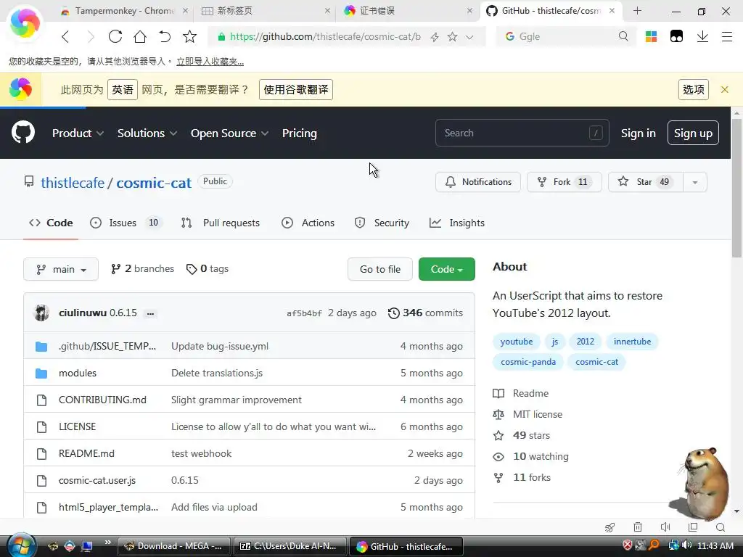The height and width of the screenshot is (557, 743).
Task: Focus the GitHub Search field
Action: tap(522, 133)
